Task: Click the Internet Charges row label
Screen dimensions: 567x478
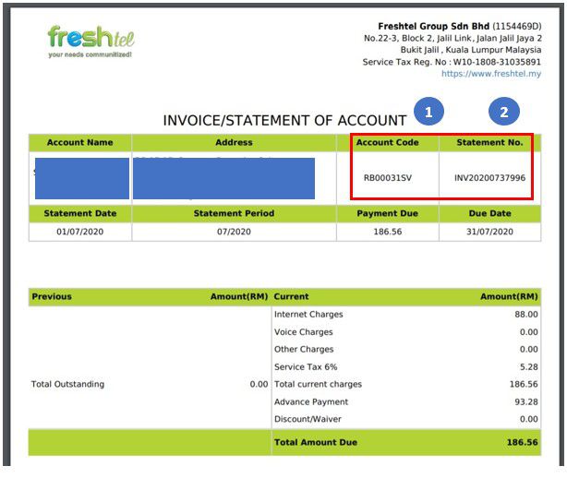Action: point(308,315)
